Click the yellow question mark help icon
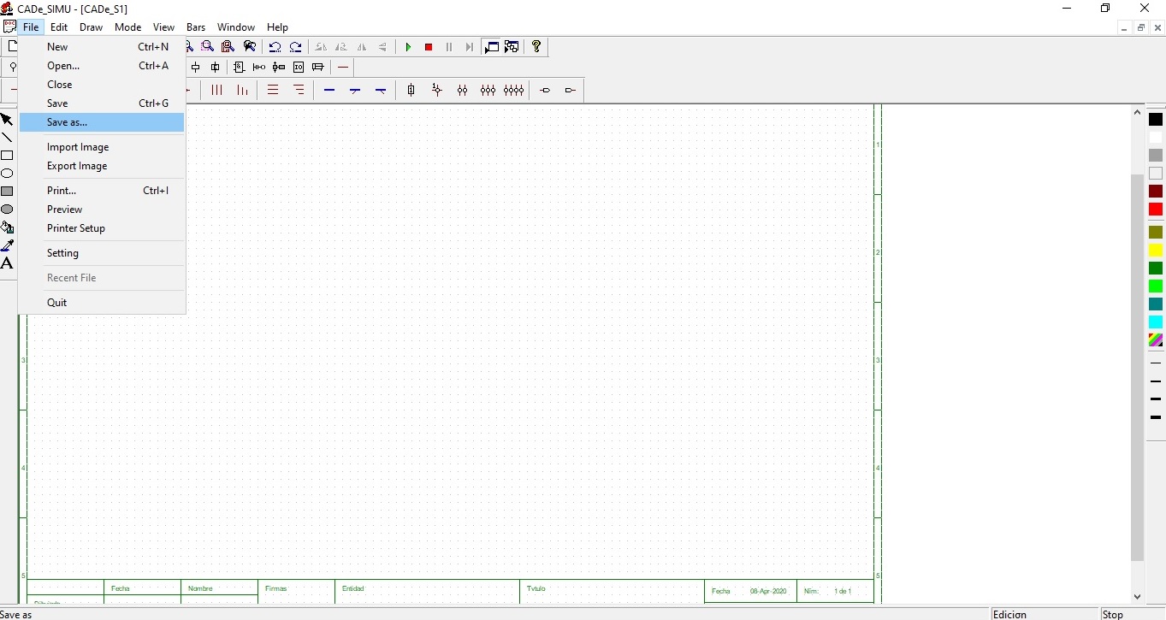Image resolution: width=1166 pixels, height=620 pixels. click(x=536, y=47)
